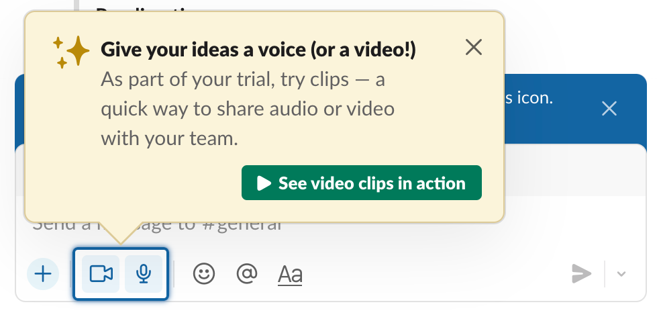Dismiss the blue banner notification
Viewport: 659px width, 321px height.
609,109
